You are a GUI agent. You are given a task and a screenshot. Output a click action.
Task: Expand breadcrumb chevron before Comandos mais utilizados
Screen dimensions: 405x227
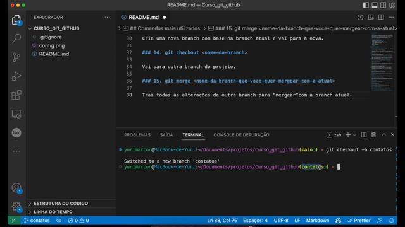pyautogui.click(x=120, y=28)
